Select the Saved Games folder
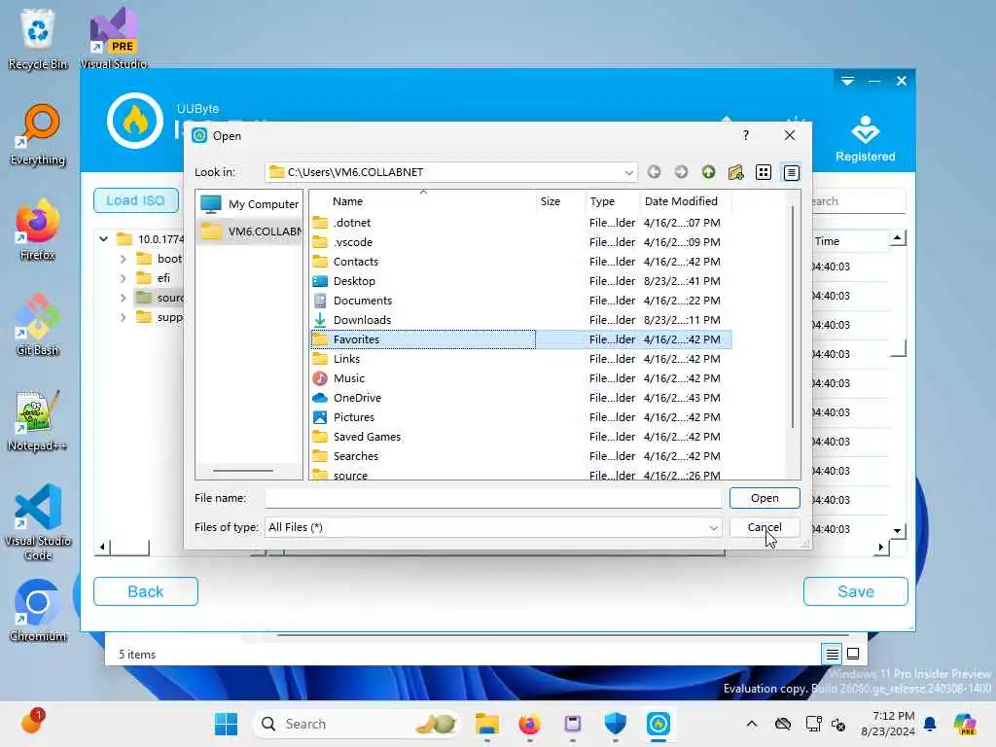Viewport: 996px width, 747px height. 367,437
